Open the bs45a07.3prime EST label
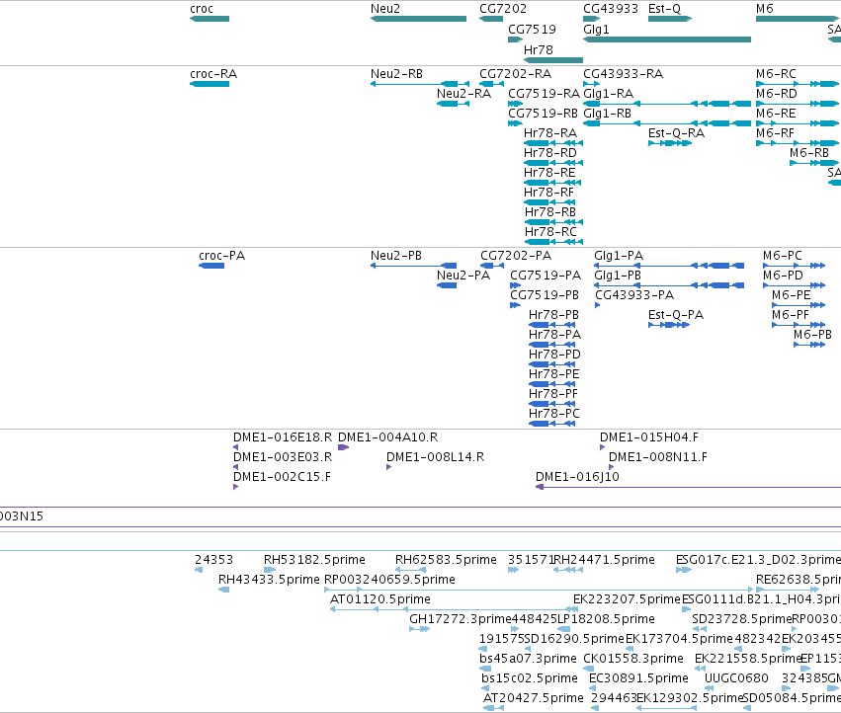The width and height of the screenshot is (841, 713). 528,659
